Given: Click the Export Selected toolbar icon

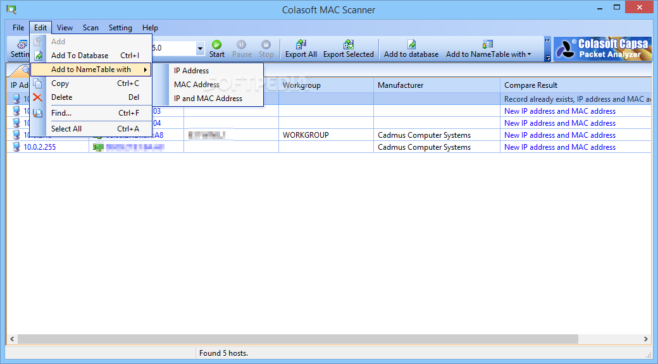Looking at the screenshot, I should click(349, 44).
